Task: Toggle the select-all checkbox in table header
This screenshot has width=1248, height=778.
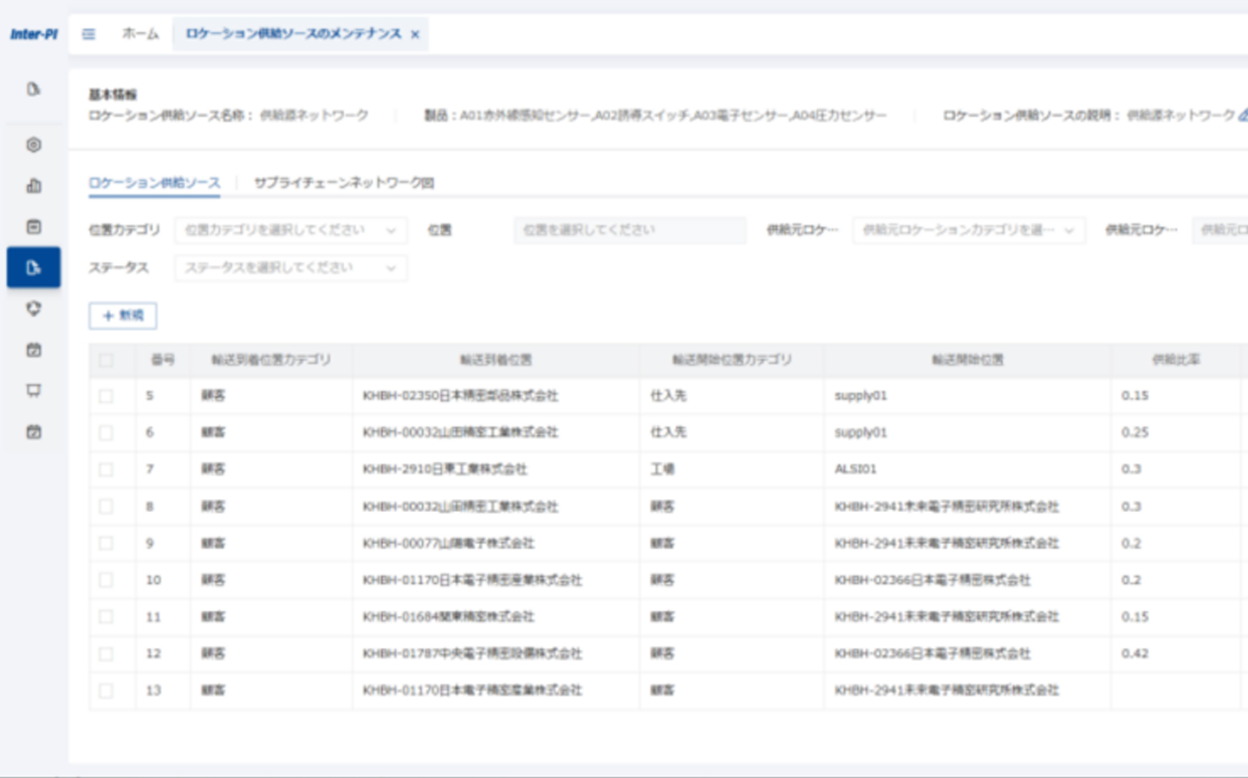Action: [106, 360]
